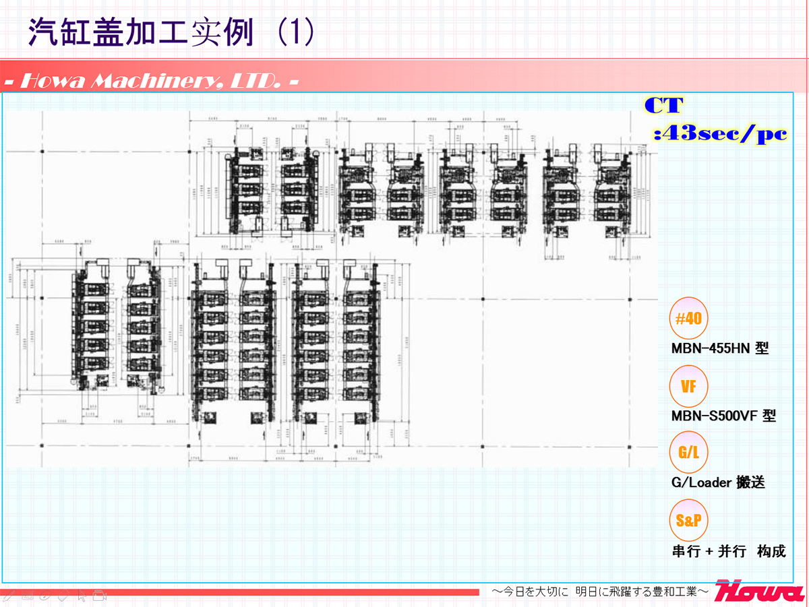Viewport: 809px width, 607px height.
Task: Click the red Howa logo
Action: (x=759, y=590)
